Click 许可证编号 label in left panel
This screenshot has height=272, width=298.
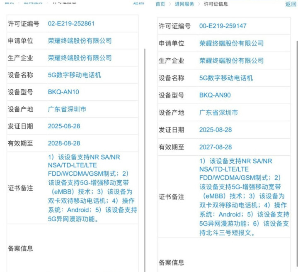pyautogui.click(x=24, y=24)
